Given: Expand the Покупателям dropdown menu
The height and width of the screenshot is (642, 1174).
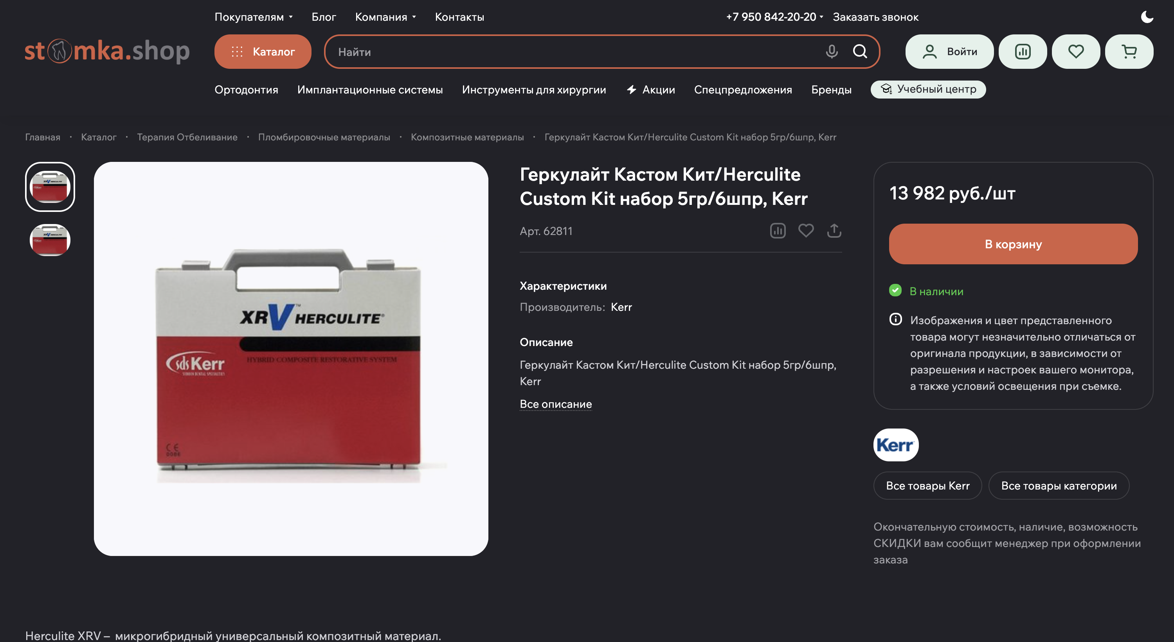Looking at the screenshot, I should tap(254, 17).
